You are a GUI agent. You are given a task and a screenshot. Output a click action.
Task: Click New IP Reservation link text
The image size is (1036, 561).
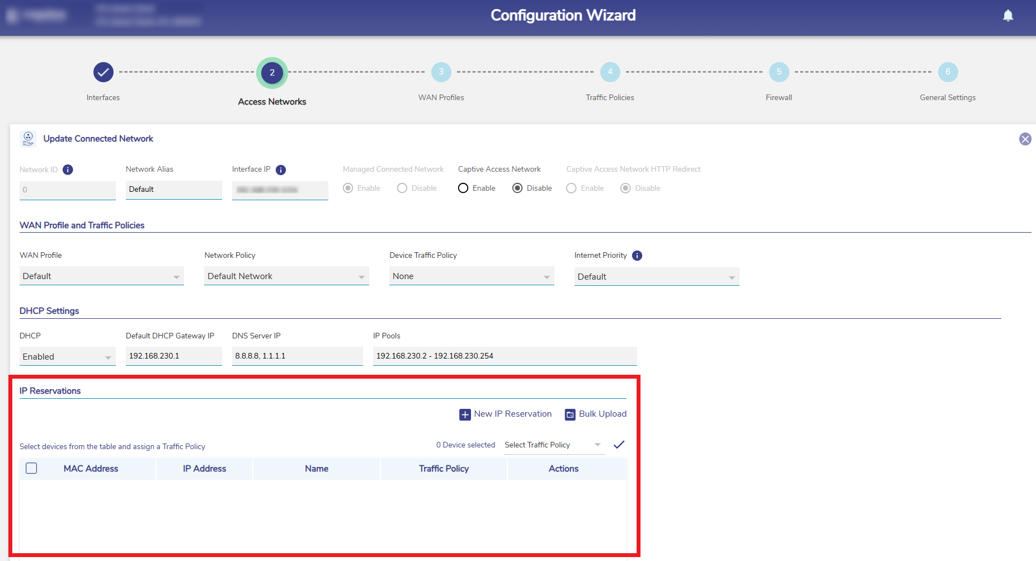tap(513, 414)
